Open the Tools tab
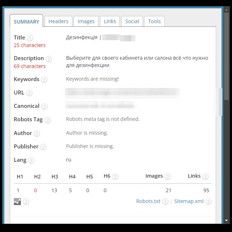 [x=154, y=21]
